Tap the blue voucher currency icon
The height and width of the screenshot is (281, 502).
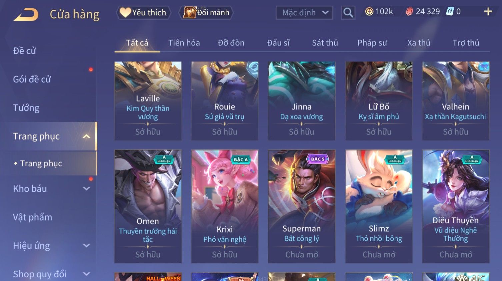(450, 12)
